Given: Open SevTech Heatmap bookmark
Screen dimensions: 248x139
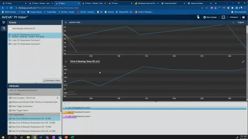Looking at the screenshot, I should pos(144,12).
